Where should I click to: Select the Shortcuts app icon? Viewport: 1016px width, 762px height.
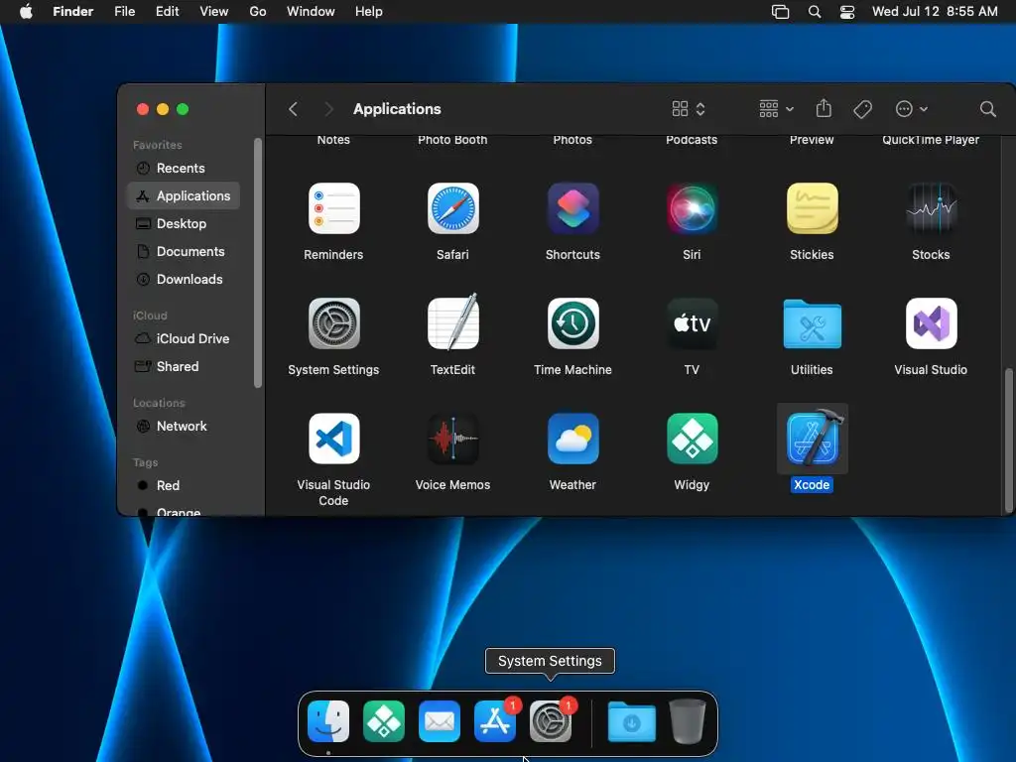point(572,208)
